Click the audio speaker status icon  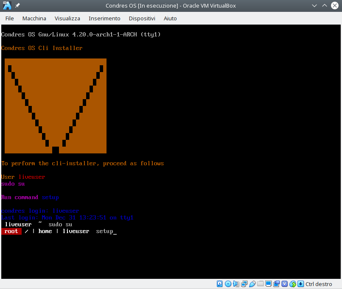pyautogui.click(x=236, y=284)
